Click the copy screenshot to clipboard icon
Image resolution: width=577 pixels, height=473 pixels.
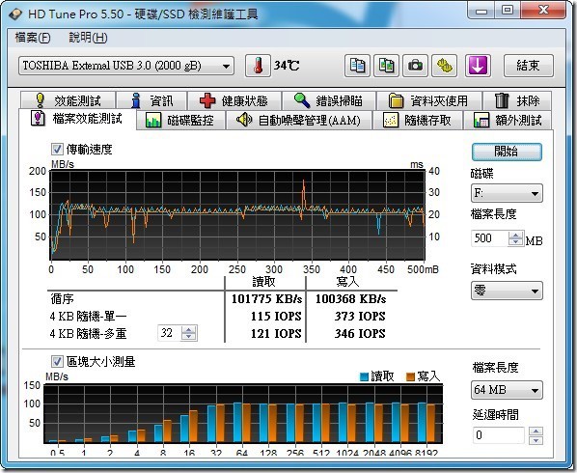[x=386, y=66]
